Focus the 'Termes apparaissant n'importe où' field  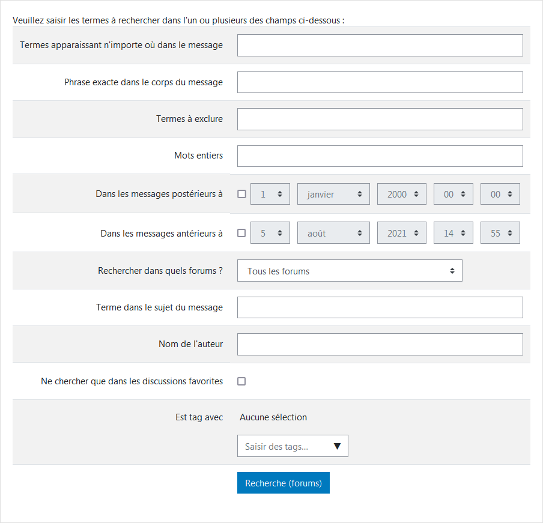[x=380, y=45]
